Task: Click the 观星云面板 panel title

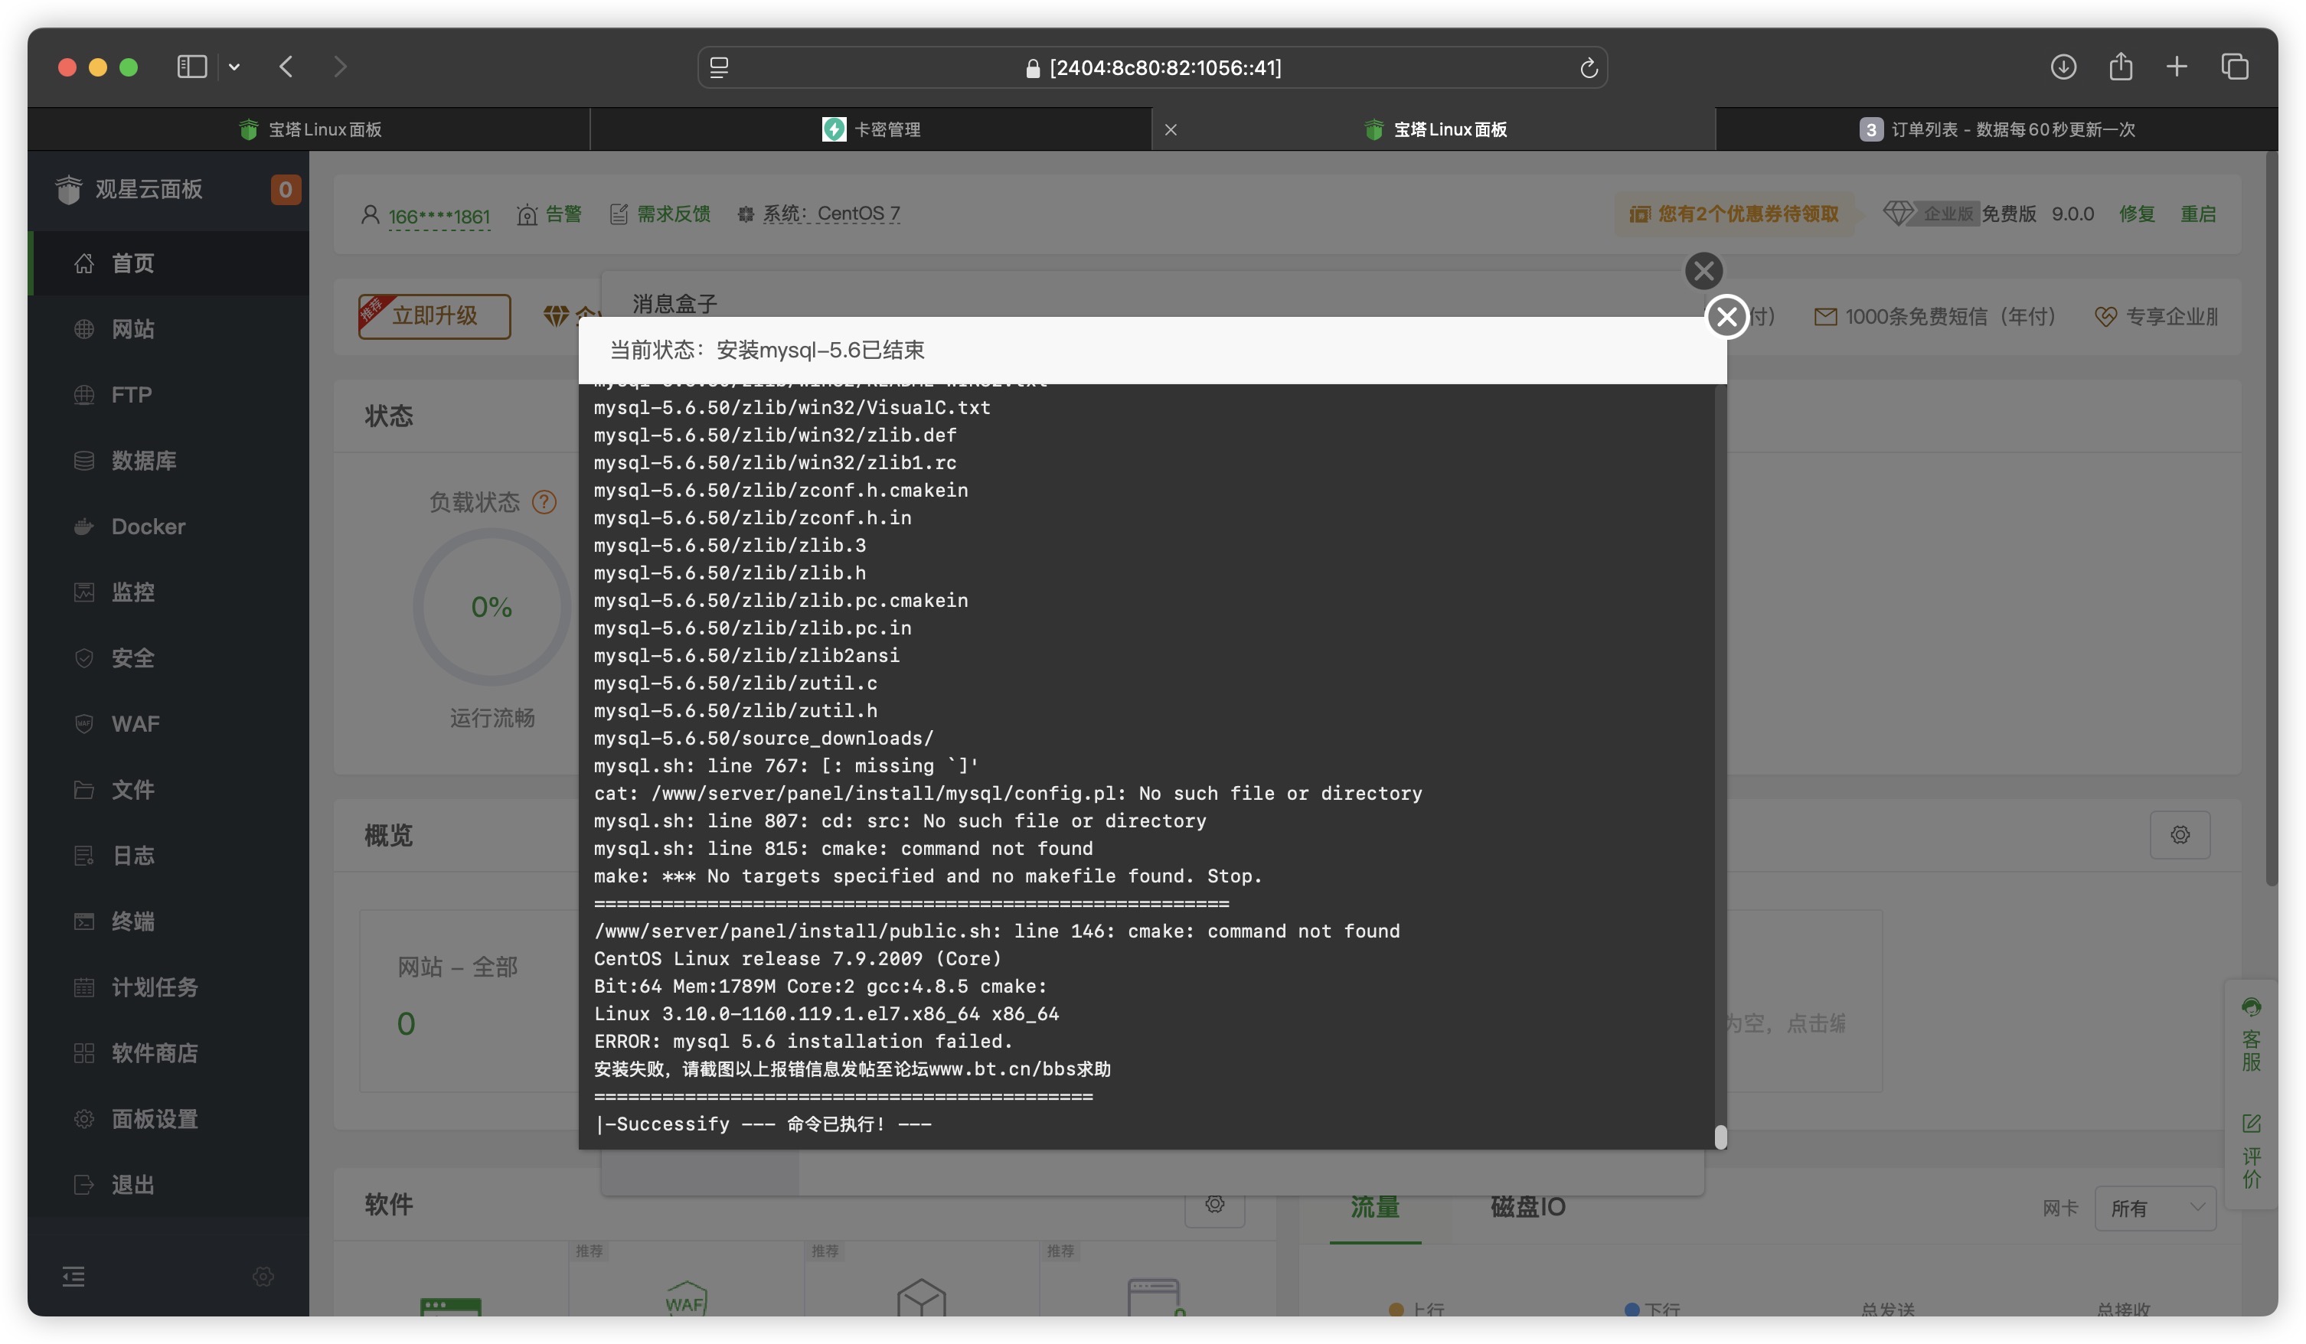Action: [x=149, y=189]
